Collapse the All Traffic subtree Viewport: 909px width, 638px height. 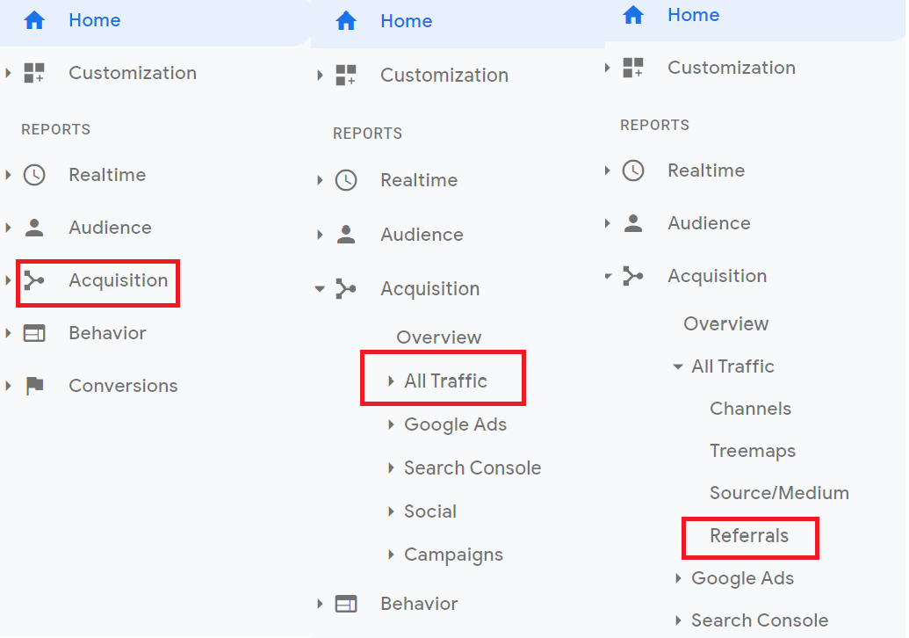(x=676, y=366)
